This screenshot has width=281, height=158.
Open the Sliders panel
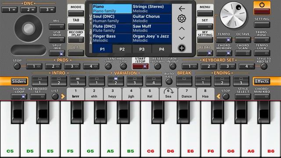[x=19, y=81]
